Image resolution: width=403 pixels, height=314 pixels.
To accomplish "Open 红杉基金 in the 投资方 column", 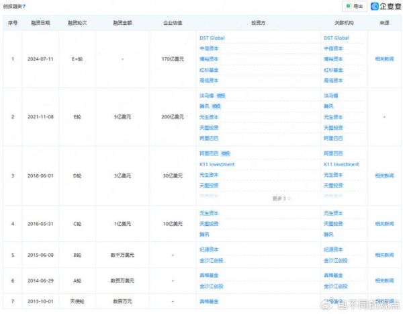I will [209, 70].
